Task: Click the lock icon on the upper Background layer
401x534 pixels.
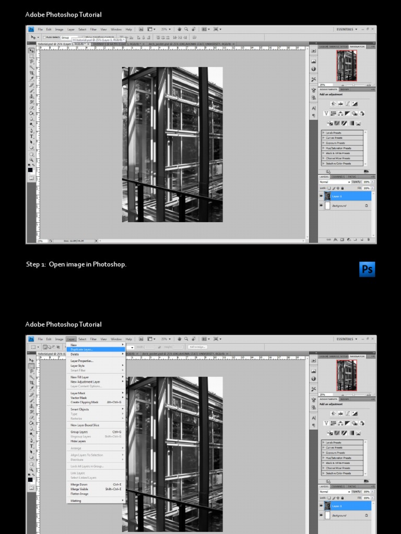Action: pos(367,206)
